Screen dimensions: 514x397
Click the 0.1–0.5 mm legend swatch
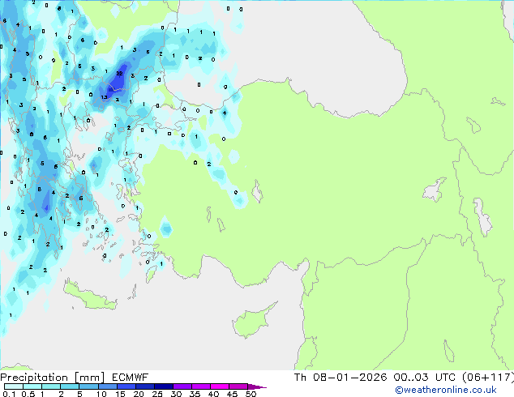14,386
